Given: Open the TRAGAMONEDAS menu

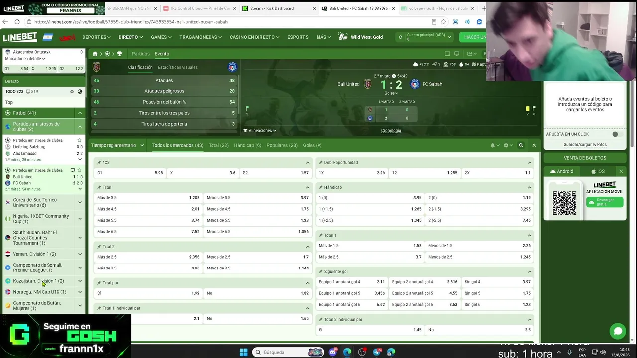Looking at the screenshot, I should [201, 37].
